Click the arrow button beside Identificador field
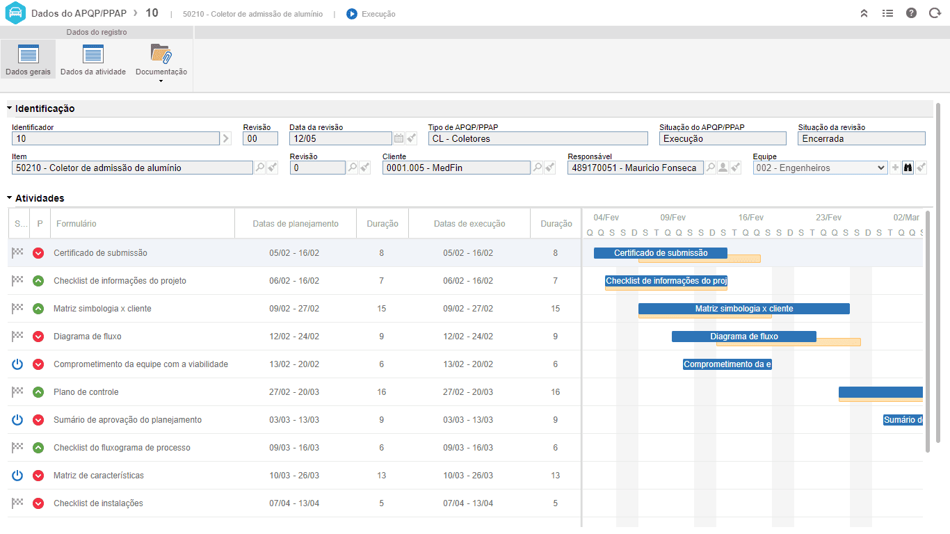The width and height of the screenshot is (950, 534). [225, 139]
